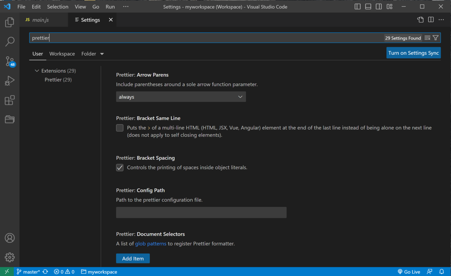The height and width of the screenshot is (276, 451).
Task: Open the glob patterns link
Action: 151,243
